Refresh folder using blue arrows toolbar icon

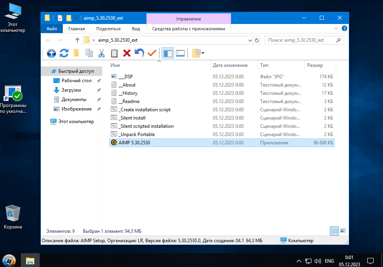(x=64, y=53)
